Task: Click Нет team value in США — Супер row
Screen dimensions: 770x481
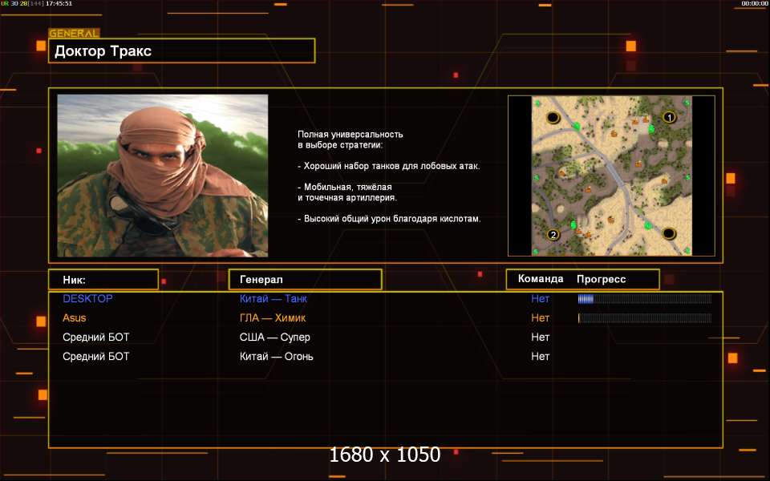Action: point(540,338)
